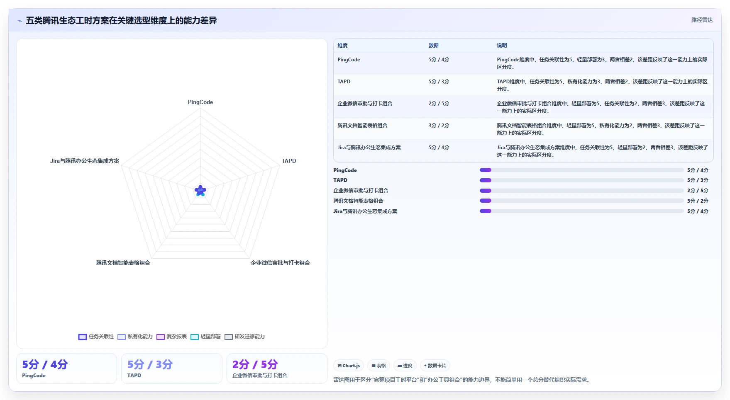Open the 5分 / 4分 PingCode data card
Image resolution: width=730 pixels, height=400 pixels.
coord(66,368)
